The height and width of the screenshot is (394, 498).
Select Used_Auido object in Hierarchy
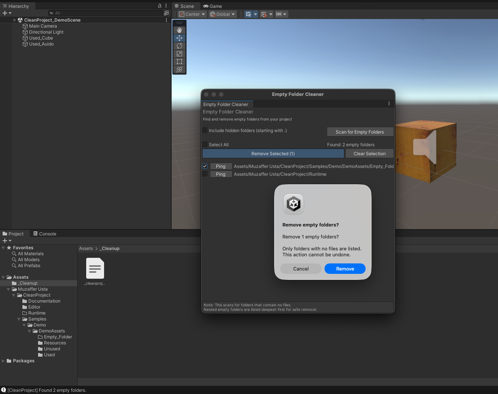(x=41, y=44)
